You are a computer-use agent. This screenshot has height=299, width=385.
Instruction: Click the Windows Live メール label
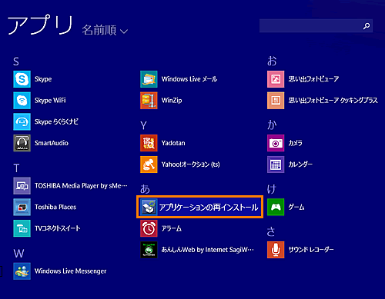coord(189,79)
